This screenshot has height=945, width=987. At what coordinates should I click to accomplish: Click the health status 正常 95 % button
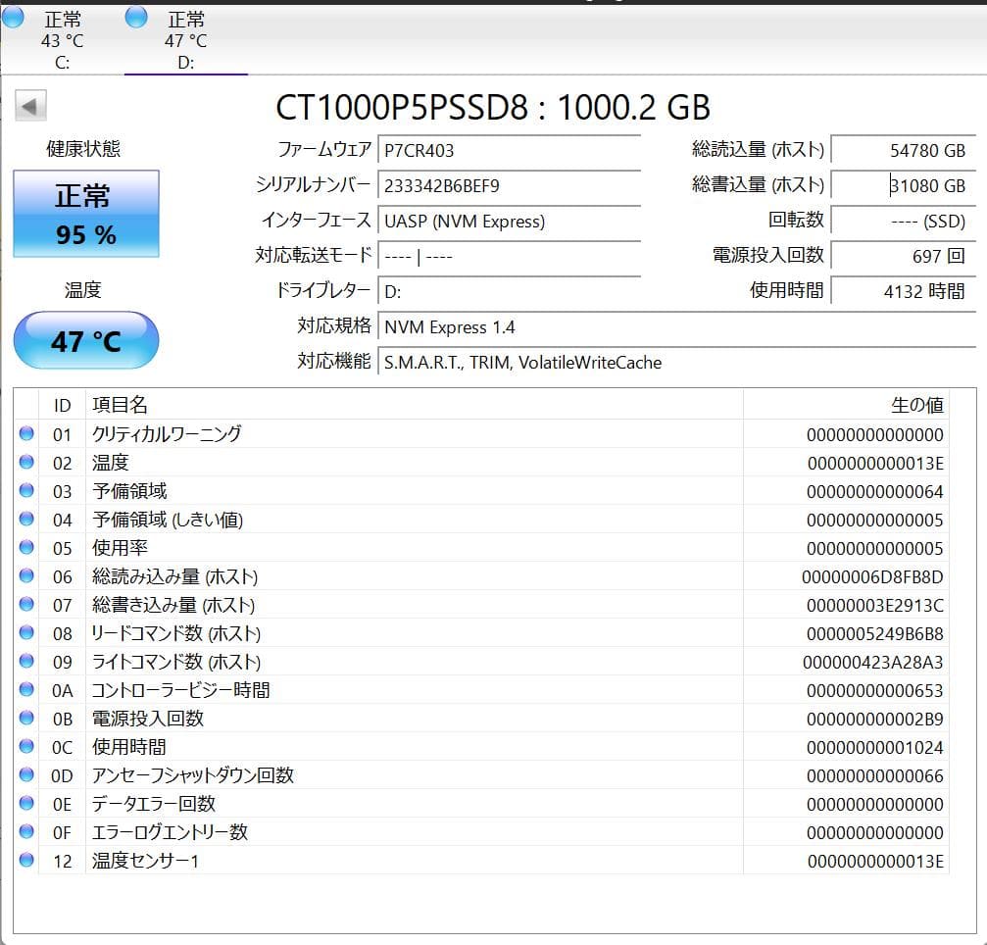86,214
